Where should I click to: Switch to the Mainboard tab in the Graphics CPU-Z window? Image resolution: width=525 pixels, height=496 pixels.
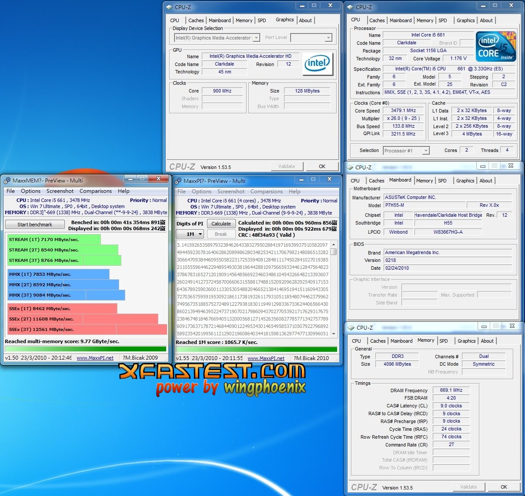point(220,20)
